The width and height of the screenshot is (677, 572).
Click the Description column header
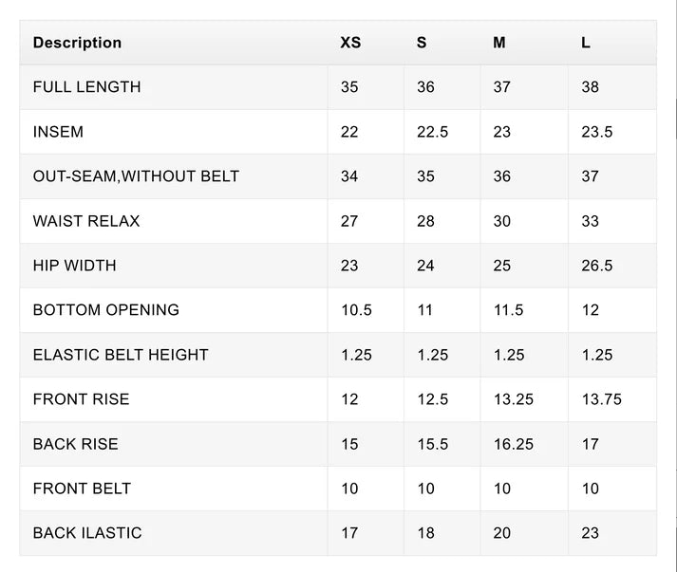[x=77, y=43]
